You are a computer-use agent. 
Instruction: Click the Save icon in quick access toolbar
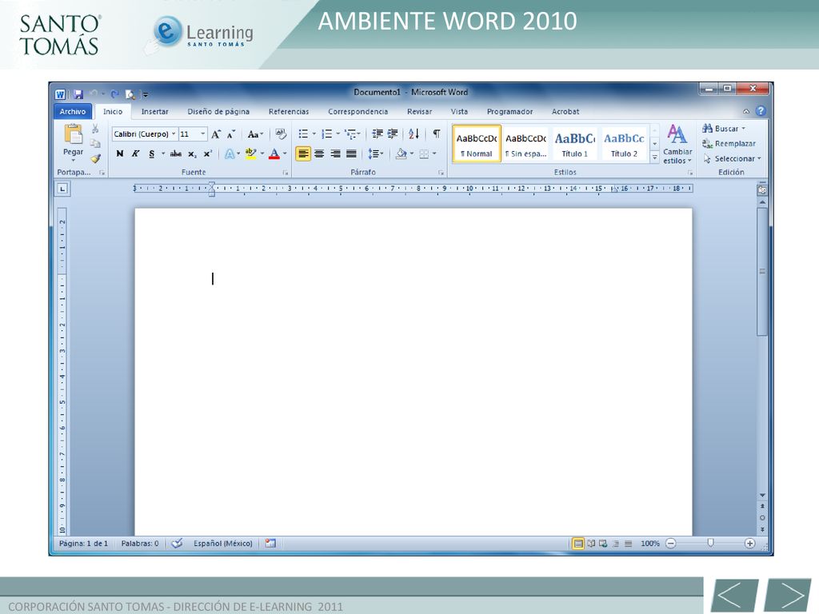[78, 94]
